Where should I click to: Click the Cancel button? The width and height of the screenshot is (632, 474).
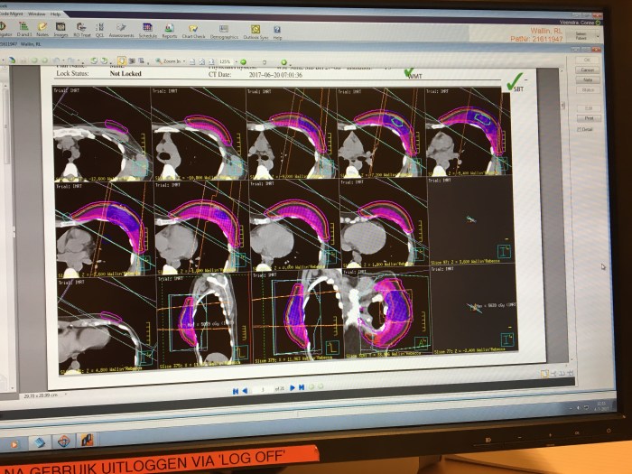coord(588,70)
